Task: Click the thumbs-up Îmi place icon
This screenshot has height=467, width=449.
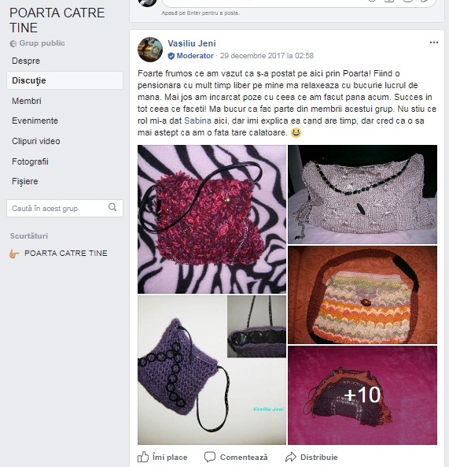Action: (x=143, y=457)
